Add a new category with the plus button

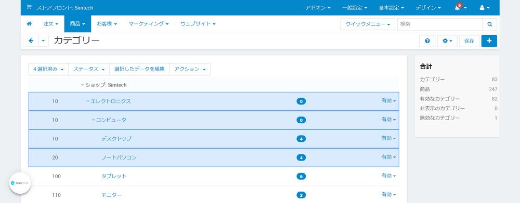click(x=489, y=41)
